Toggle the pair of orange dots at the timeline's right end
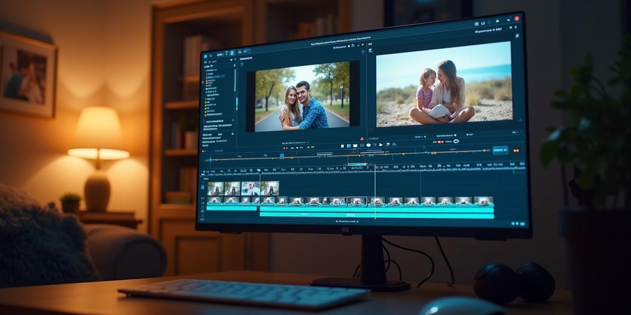Viewport: 631px width, 315px height. pyautogui.click(x=516, y=150)
